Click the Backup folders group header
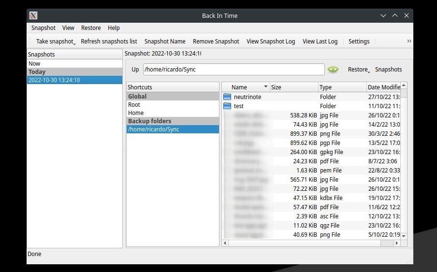The width and height of the screenshot is (437, 272). [x=173, y=121]
